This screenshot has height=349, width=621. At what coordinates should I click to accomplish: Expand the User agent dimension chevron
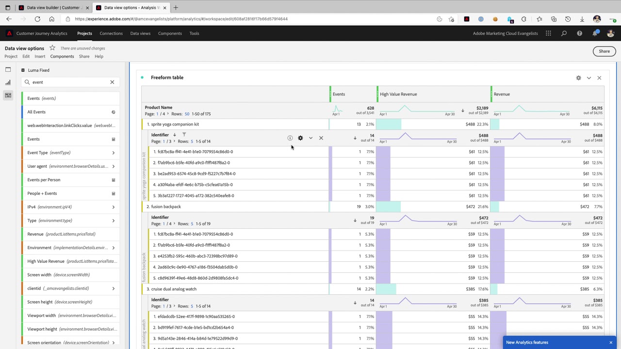click(114, 166)
